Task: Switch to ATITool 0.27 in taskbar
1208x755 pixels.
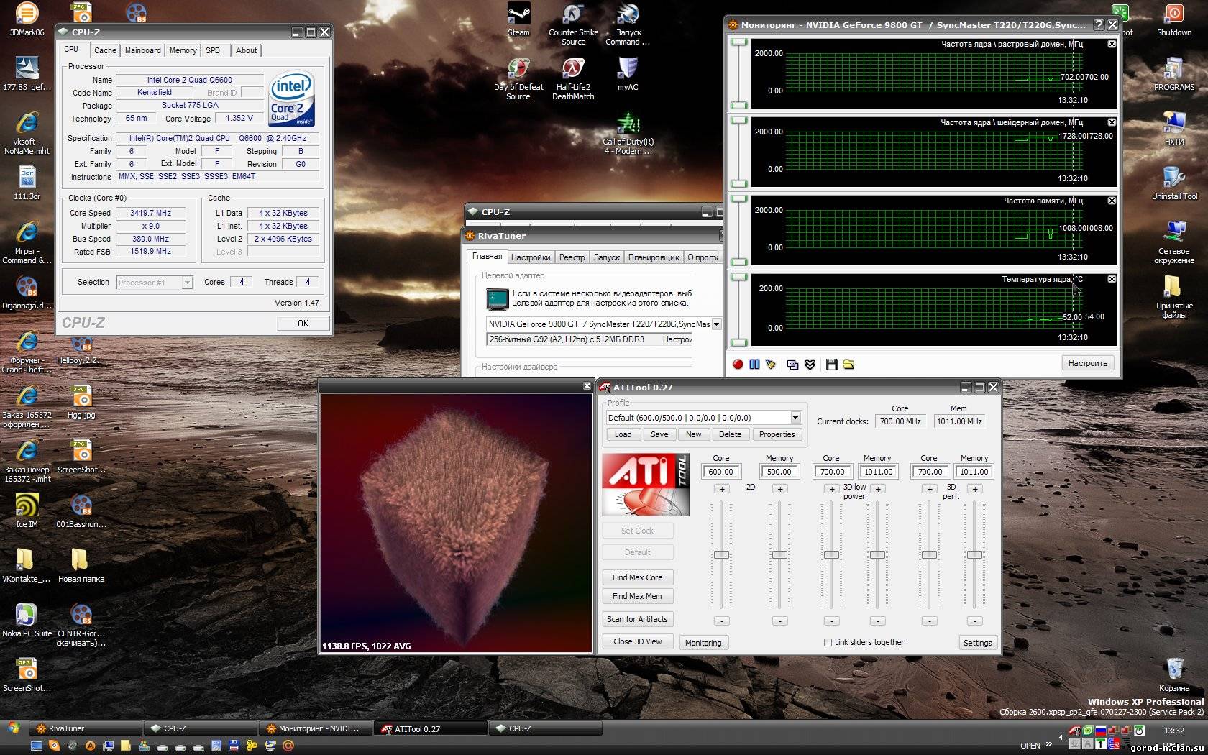Action: point(430,728)
